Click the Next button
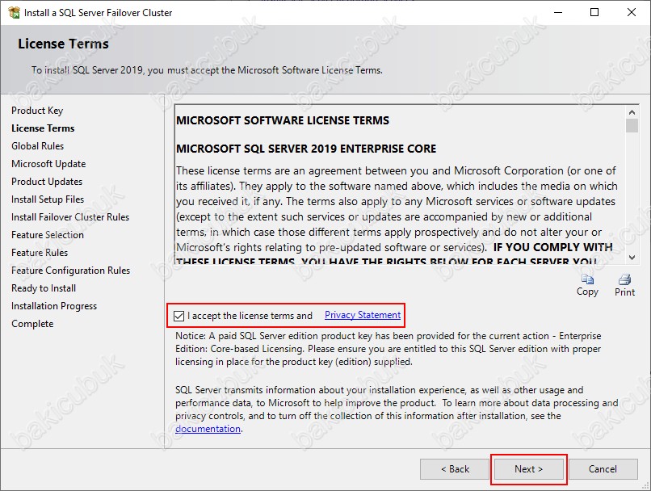 click(528, 469)
